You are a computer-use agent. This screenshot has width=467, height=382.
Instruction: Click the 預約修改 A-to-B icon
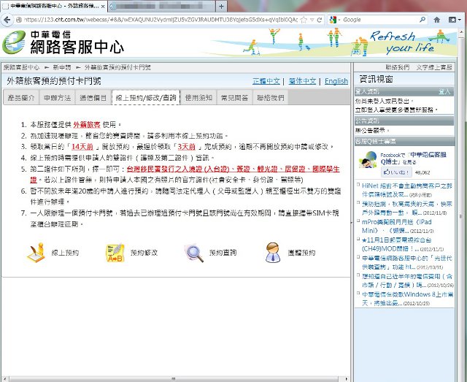pyautogui.click(x=114, y=253)
